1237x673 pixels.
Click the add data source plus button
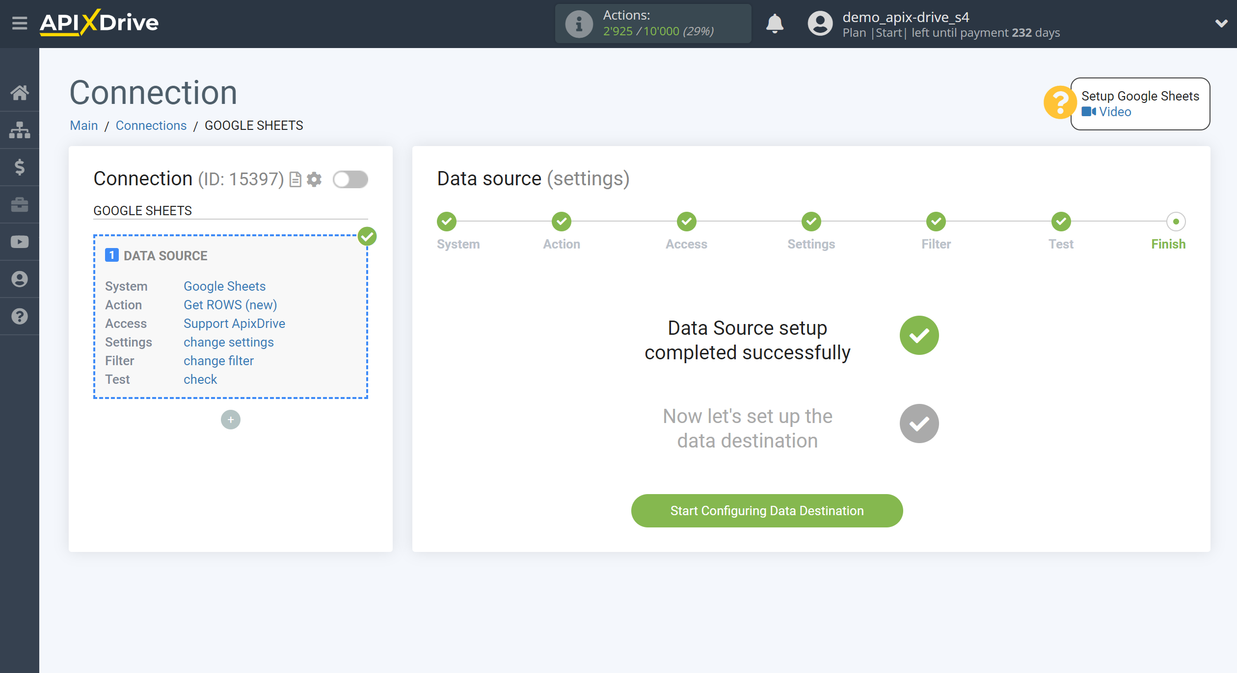pyautogui.click(x=231, y=420)
